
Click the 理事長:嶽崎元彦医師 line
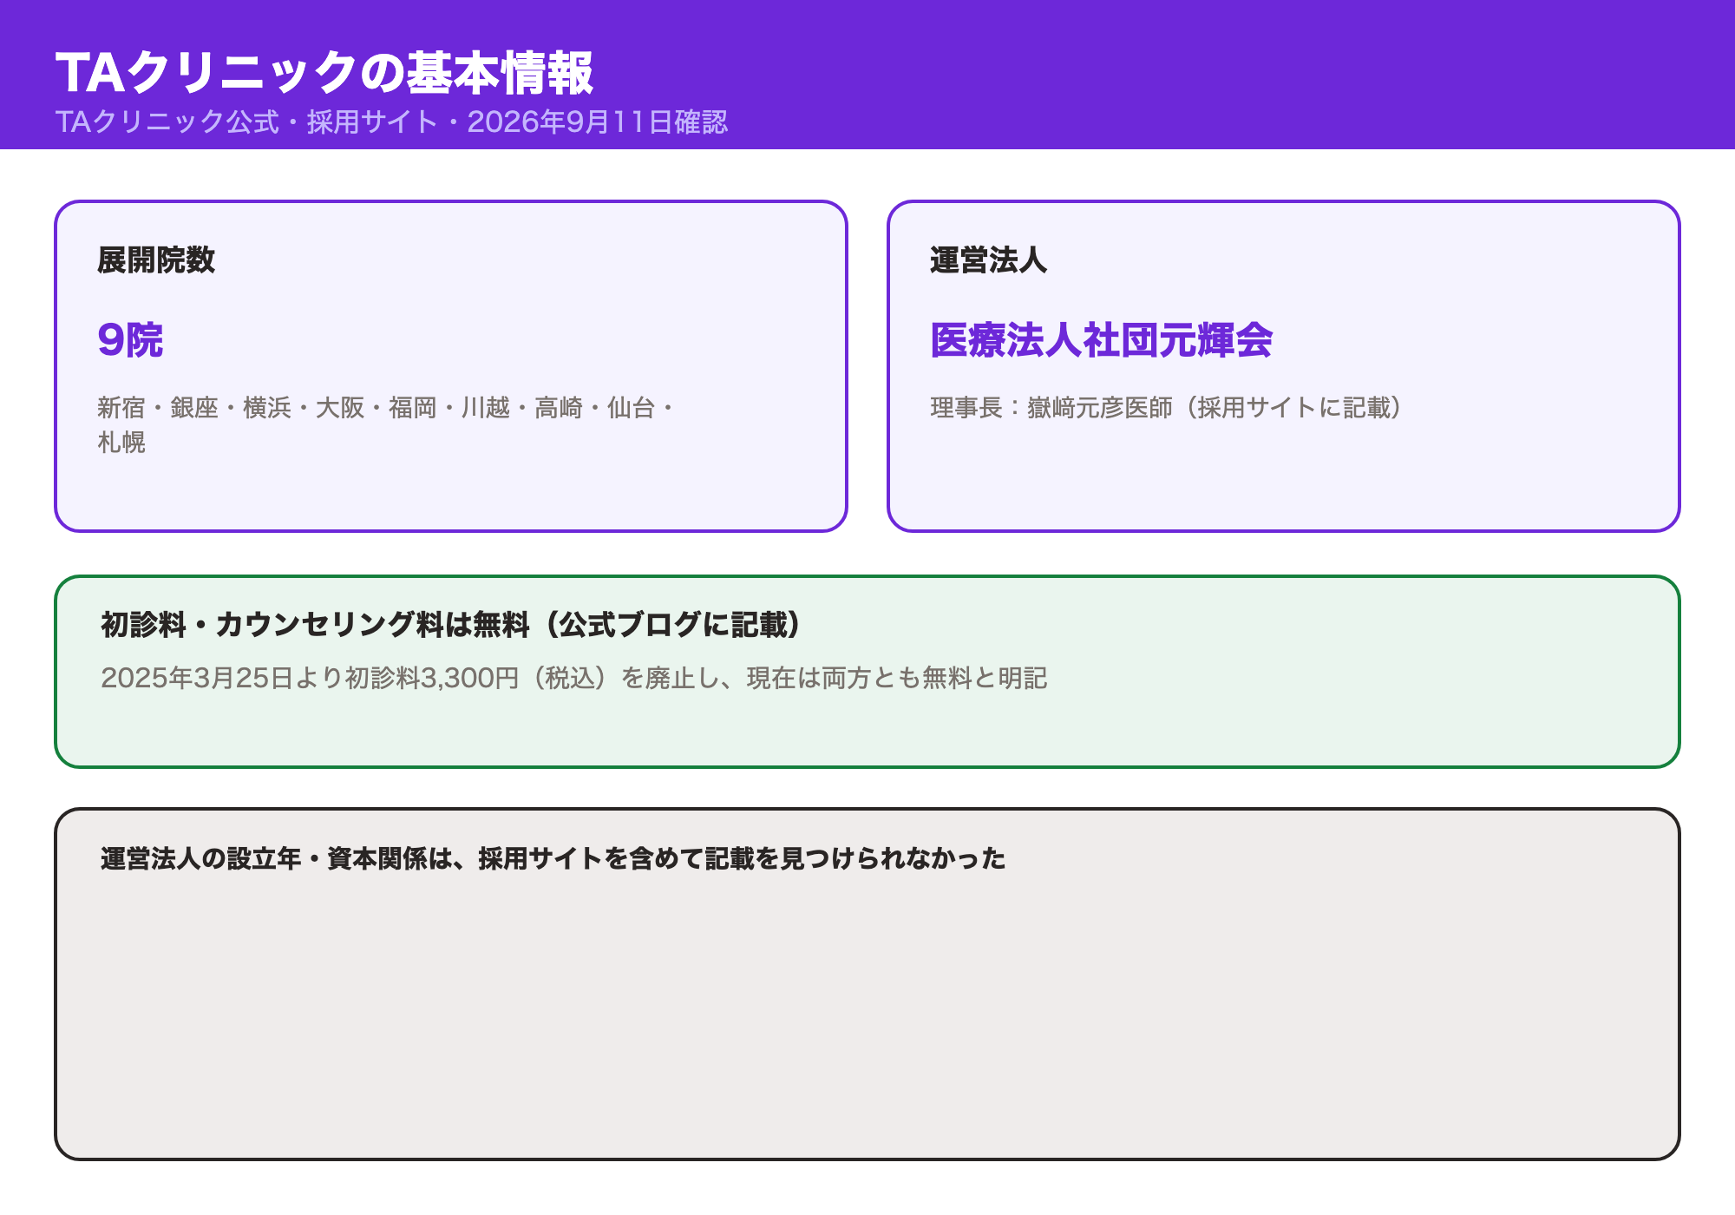point(1166,407)
